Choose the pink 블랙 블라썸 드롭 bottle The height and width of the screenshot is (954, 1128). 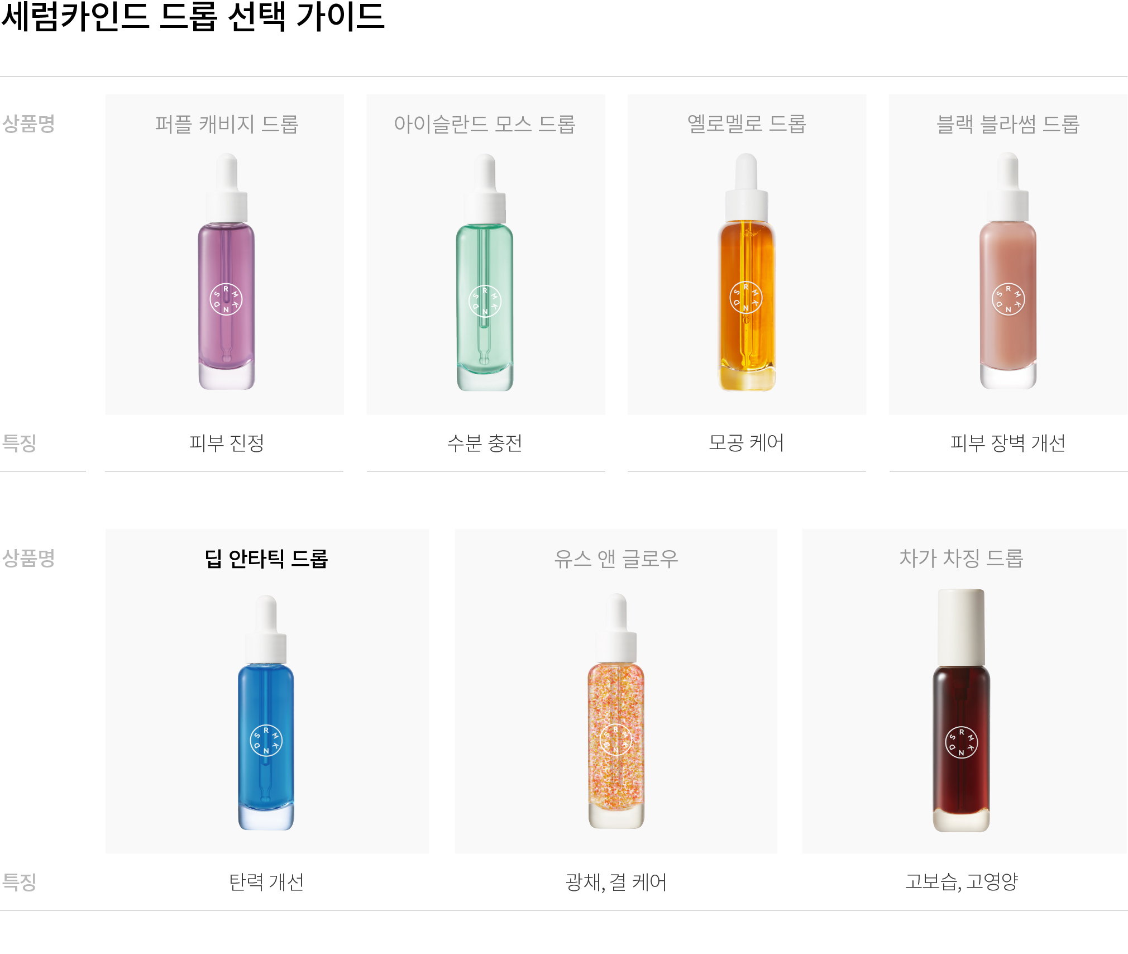[1008, 271]
